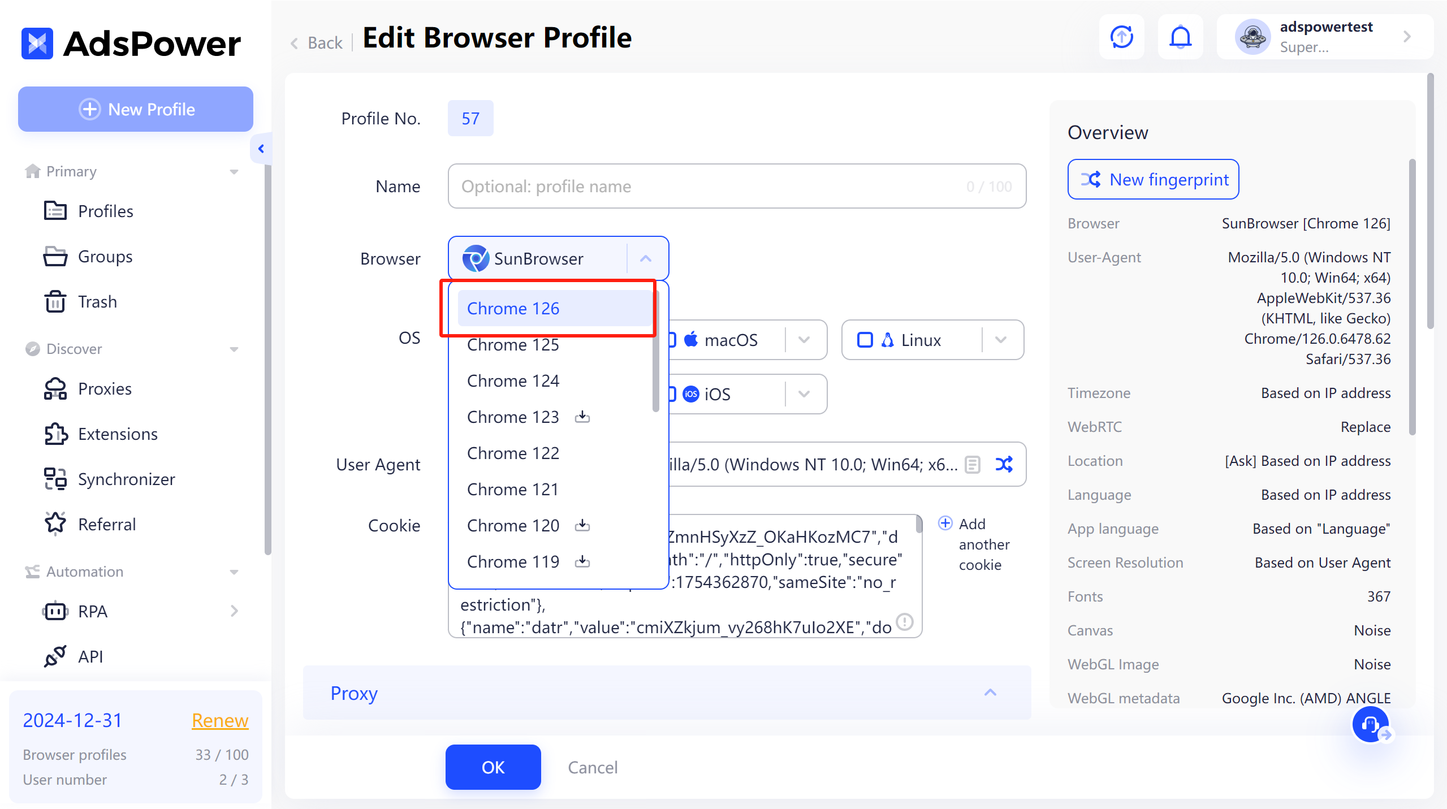This screenshot has width=1447, height=809.
Task: Open the iOS version dropdown
Action: (804, 394)
